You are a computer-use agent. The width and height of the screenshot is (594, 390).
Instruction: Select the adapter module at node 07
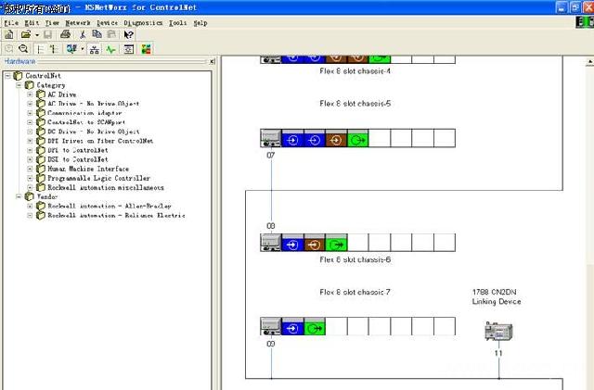coord(271,139)
